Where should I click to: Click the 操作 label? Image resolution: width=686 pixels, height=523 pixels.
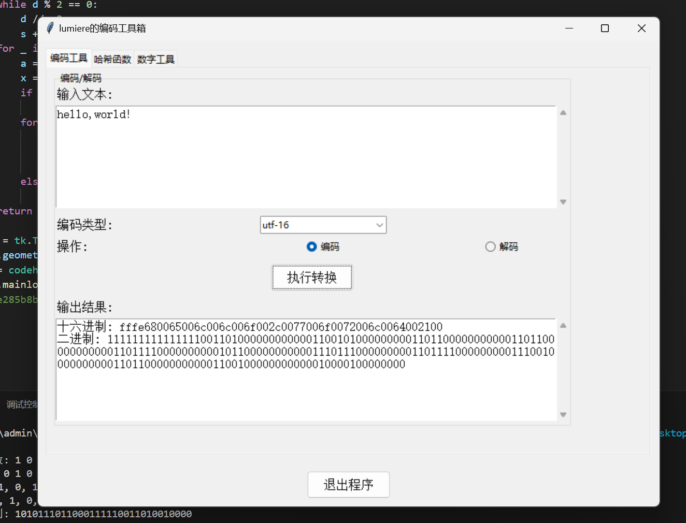(x=72, y=246)
